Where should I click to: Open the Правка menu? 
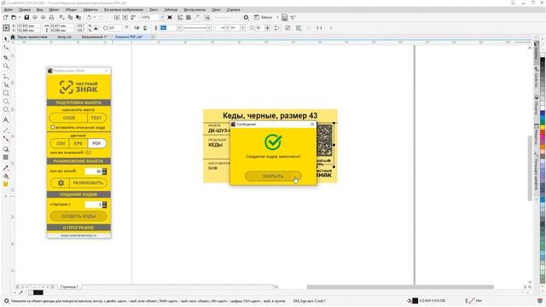tap(25, 9)
